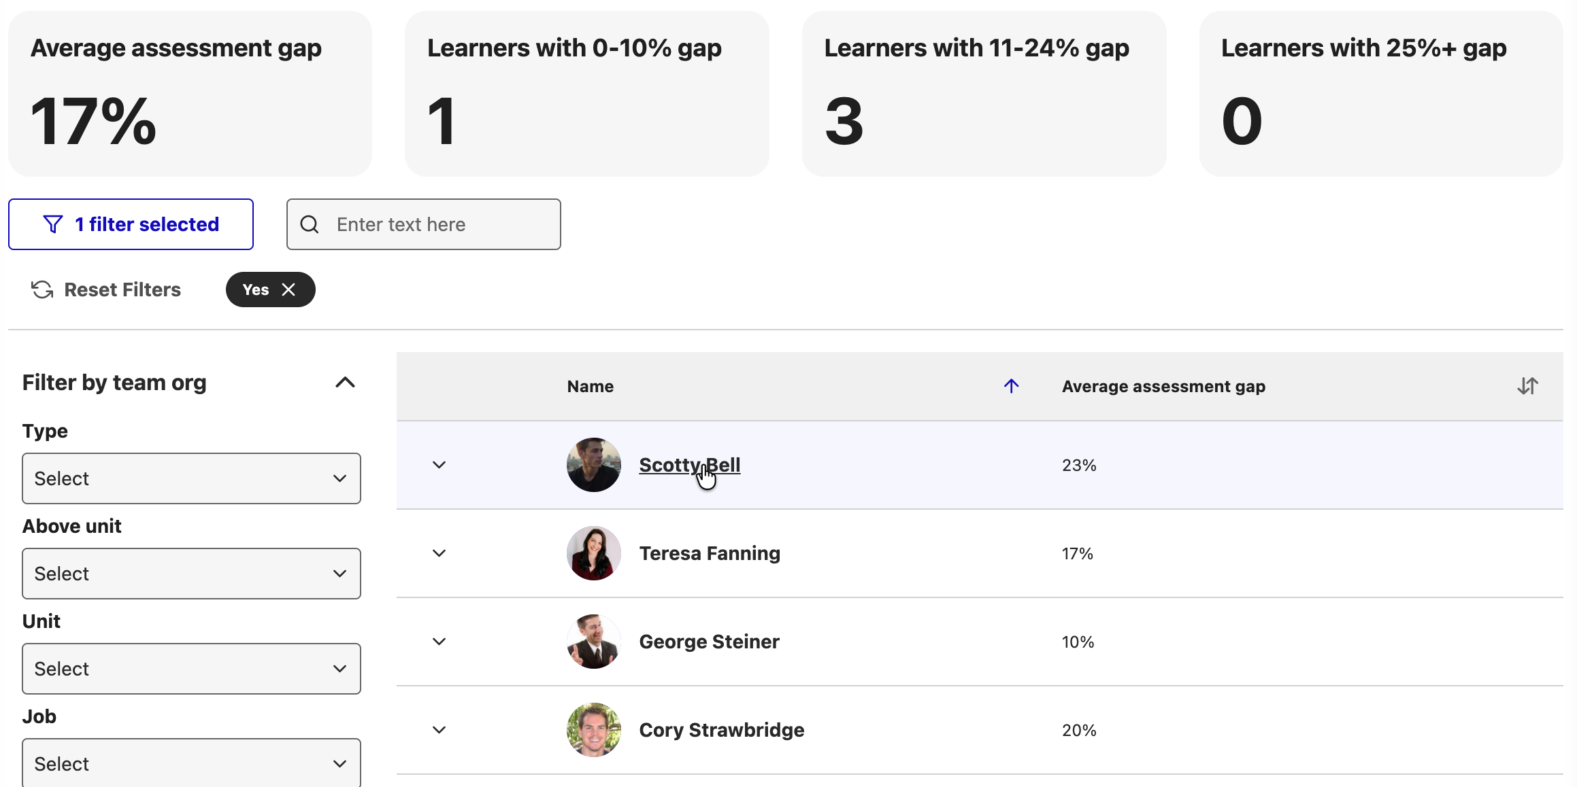Expand Scotty Bell's row details
Screen dimensions: 1577x787
[x=439, y=465]
